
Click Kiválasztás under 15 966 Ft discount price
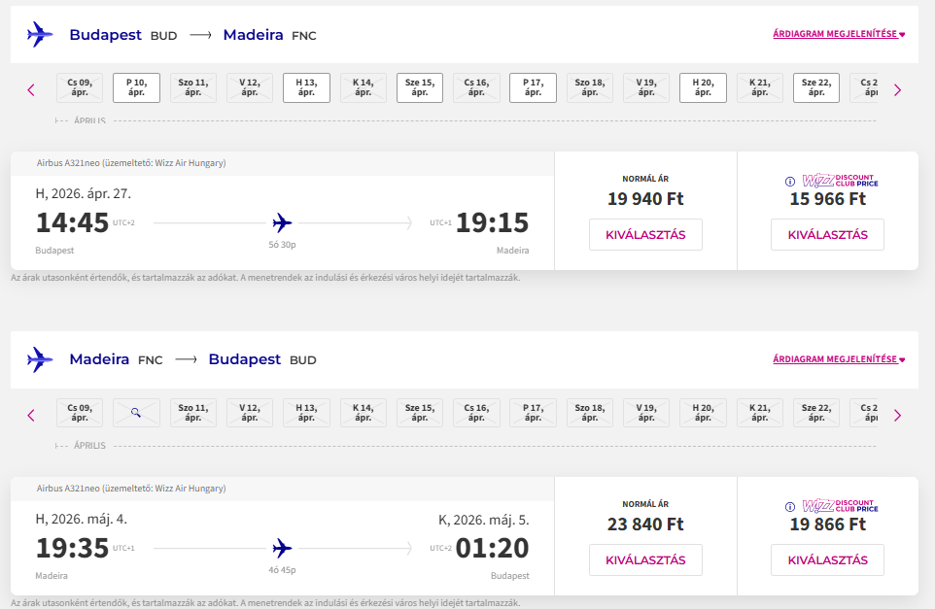827,235
